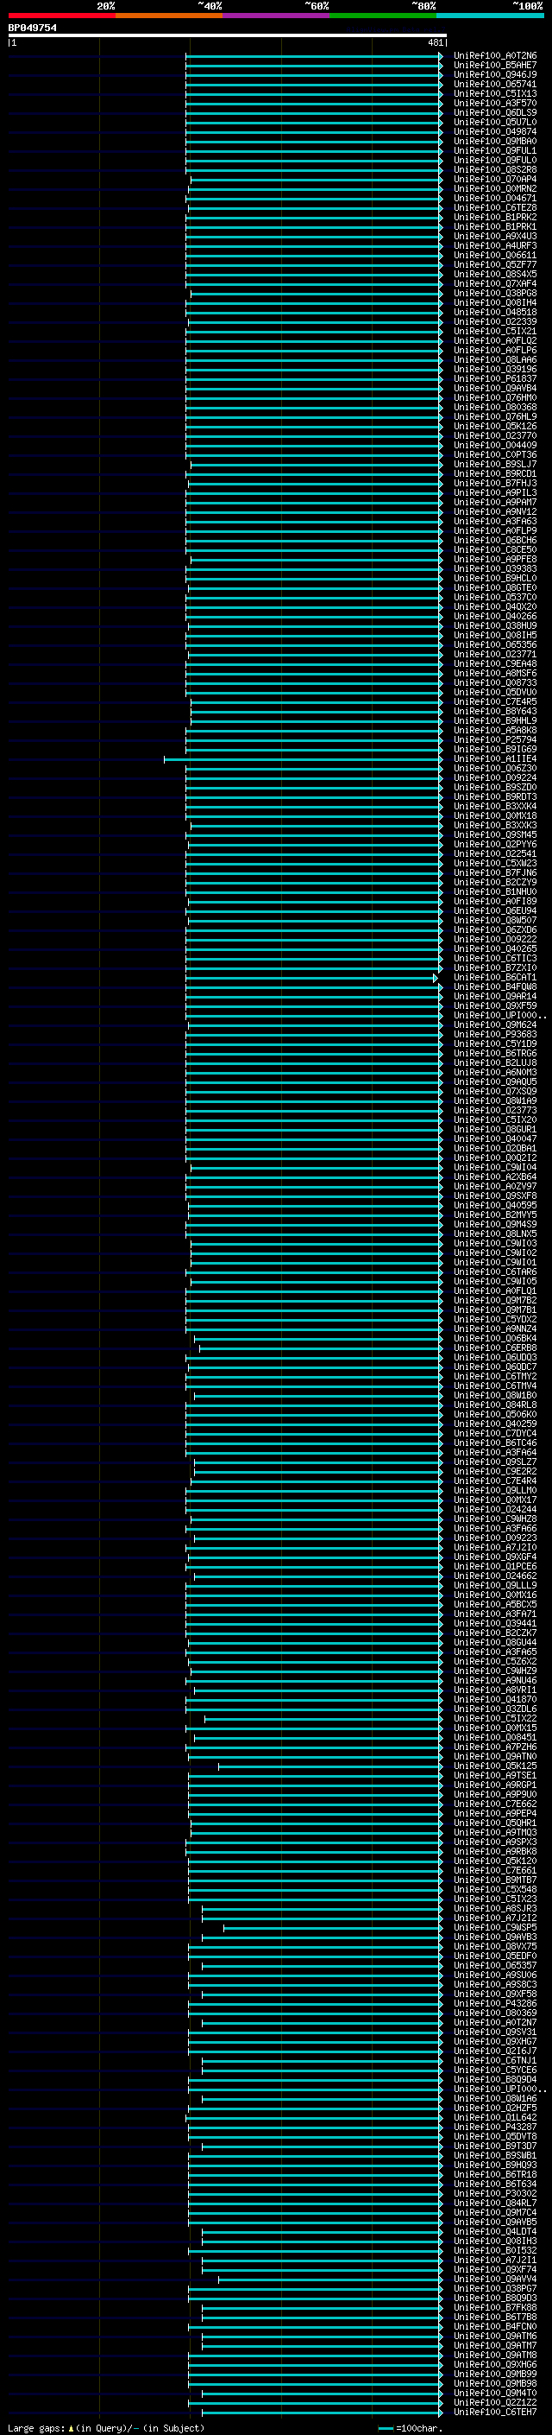Select label UniRef100_P30302
This screenshot has height=2435, width=552.
(x=494, y=2193)
